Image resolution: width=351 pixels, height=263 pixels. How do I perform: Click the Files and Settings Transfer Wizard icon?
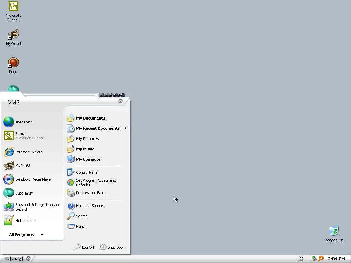pyautogui.click(x=9, y=207)
